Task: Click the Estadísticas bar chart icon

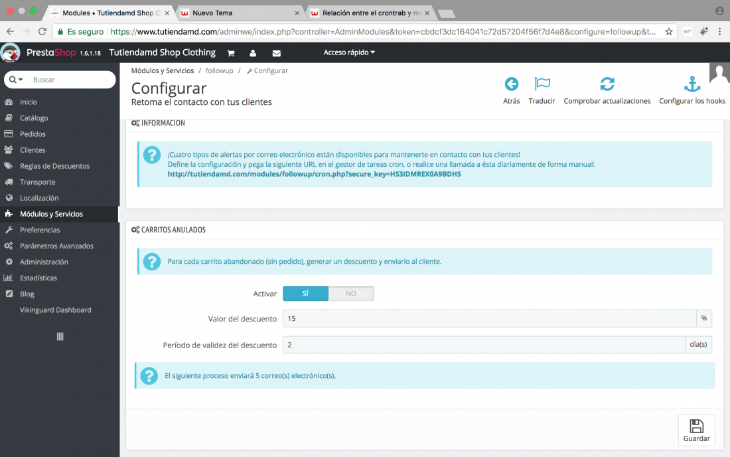Action: tap(8, 278)
